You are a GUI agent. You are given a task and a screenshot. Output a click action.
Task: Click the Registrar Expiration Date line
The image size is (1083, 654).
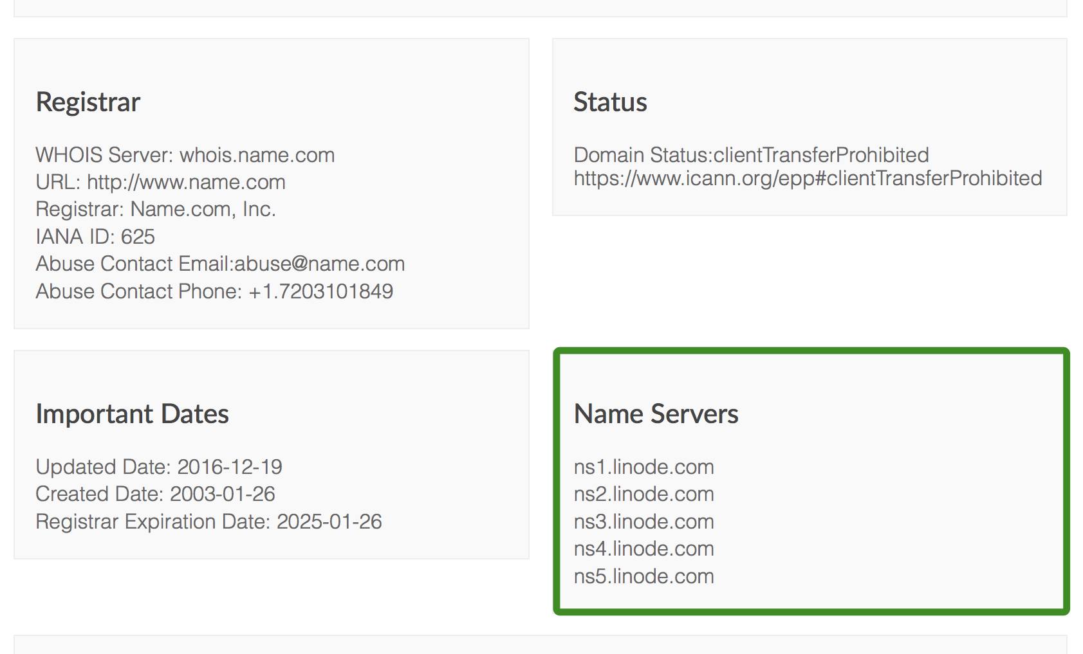[x=208, y=522]
